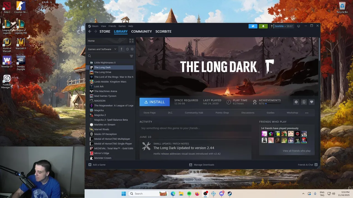The image size is (353, 198).
Task: Show The Long Dark game info icon
Action: [x=304, y=102]
